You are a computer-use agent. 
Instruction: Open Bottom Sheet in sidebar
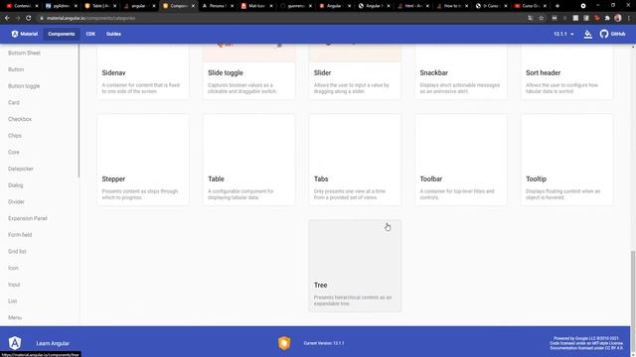point(24,53)
